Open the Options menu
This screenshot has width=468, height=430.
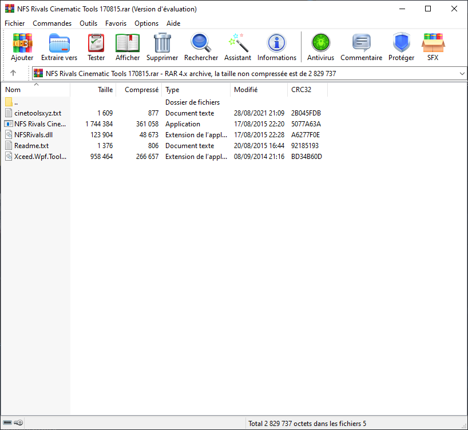click(x=146, y=23)
